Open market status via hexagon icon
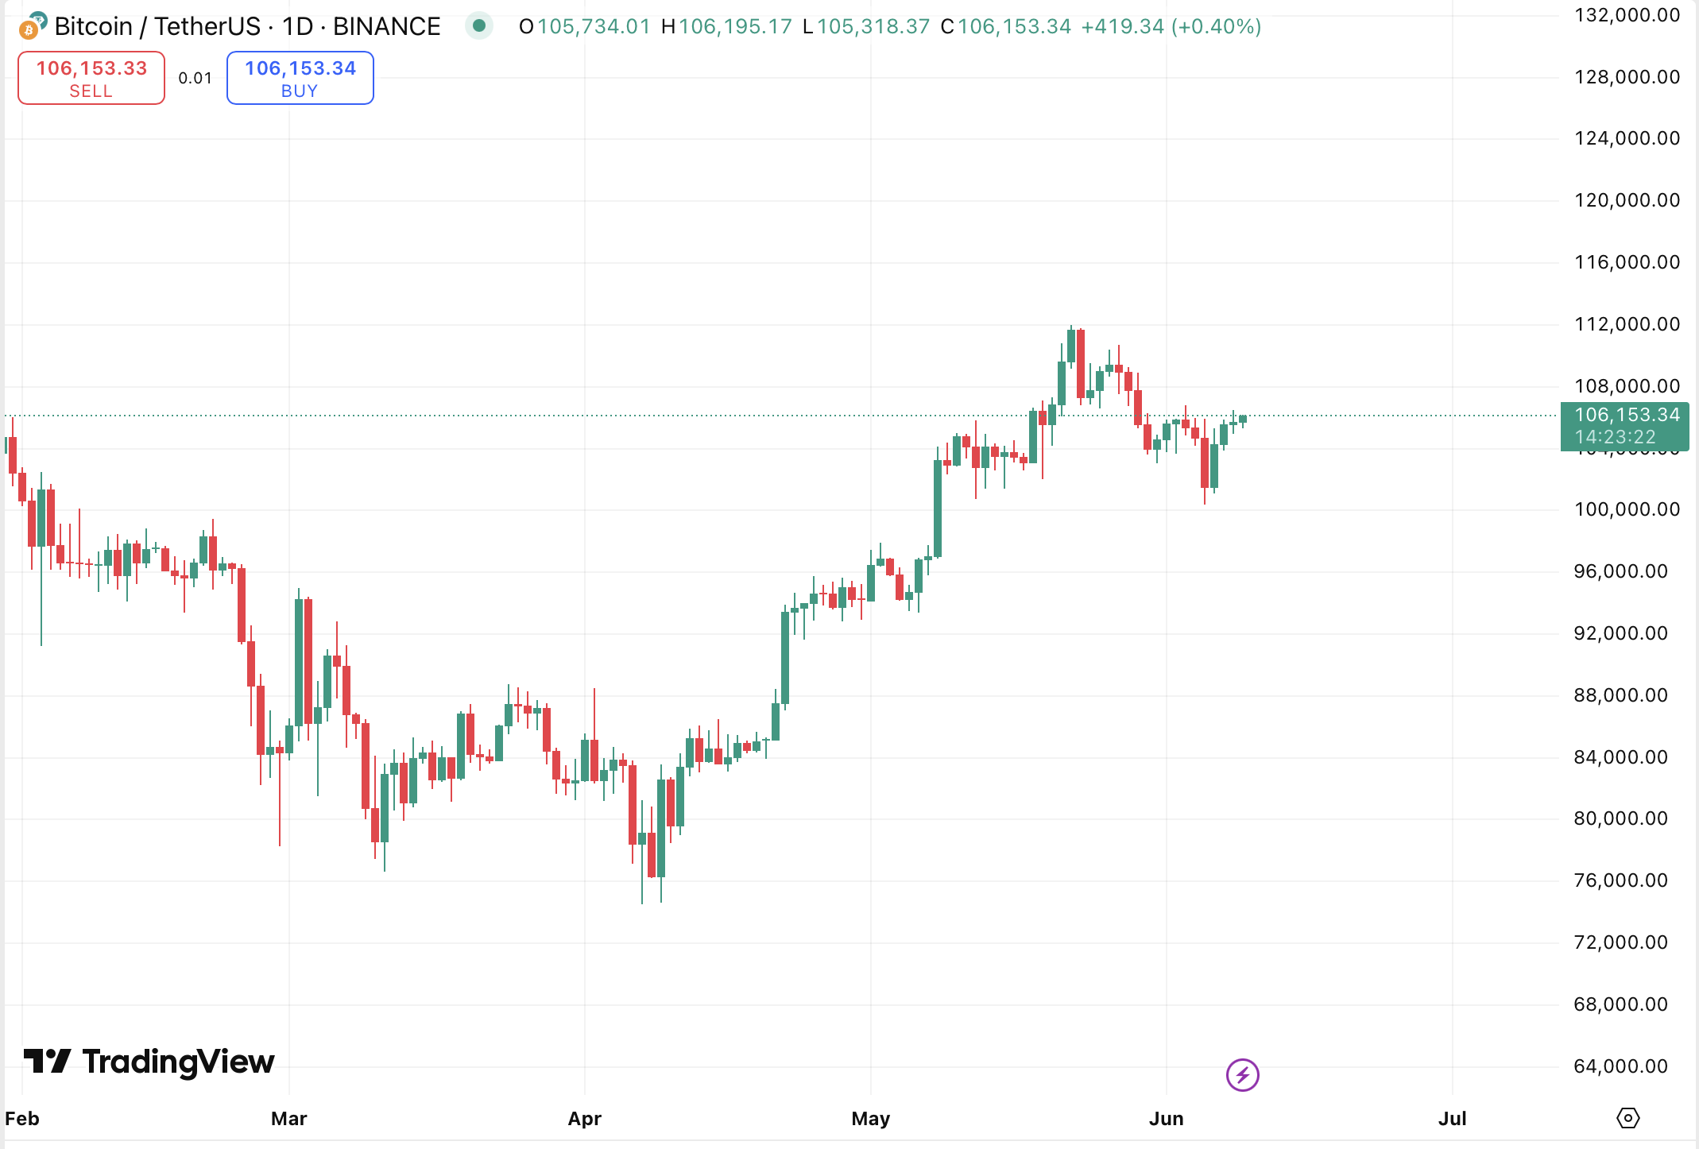 (1628, 1118)
